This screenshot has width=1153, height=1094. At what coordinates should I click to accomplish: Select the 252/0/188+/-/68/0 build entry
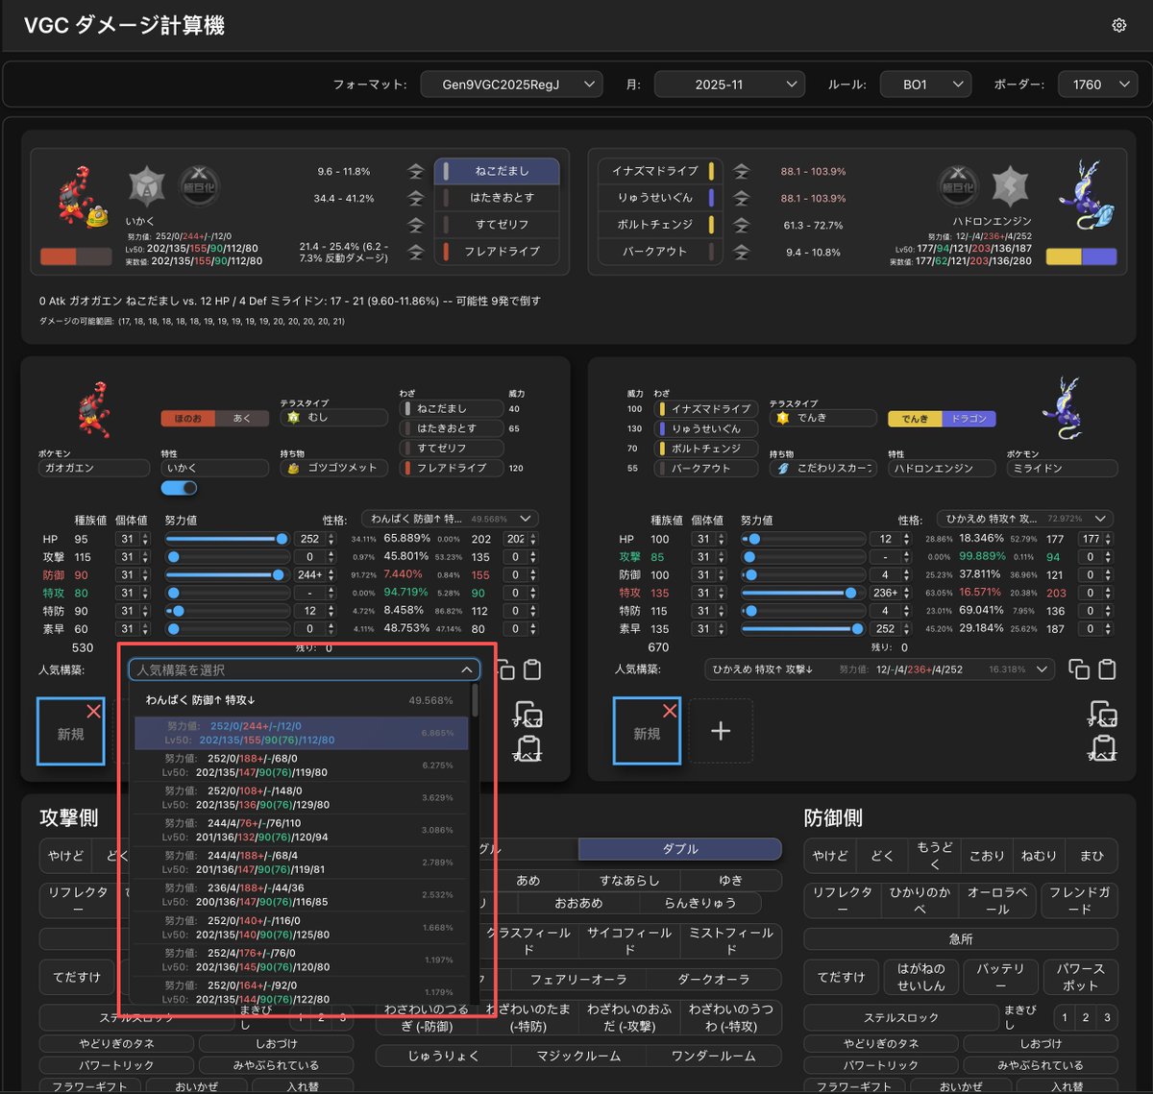[301, 766]
